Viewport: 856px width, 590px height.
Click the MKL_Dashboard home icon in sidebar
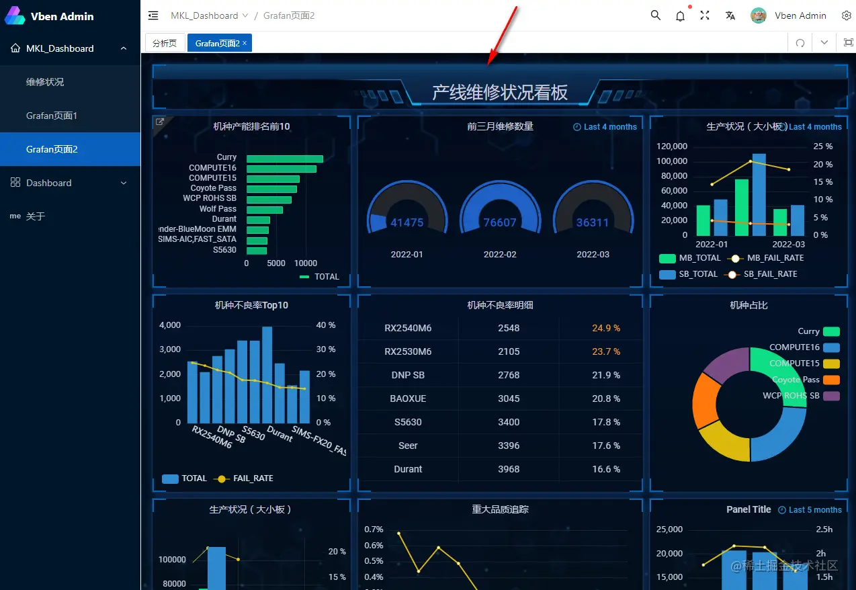point(15,48)
